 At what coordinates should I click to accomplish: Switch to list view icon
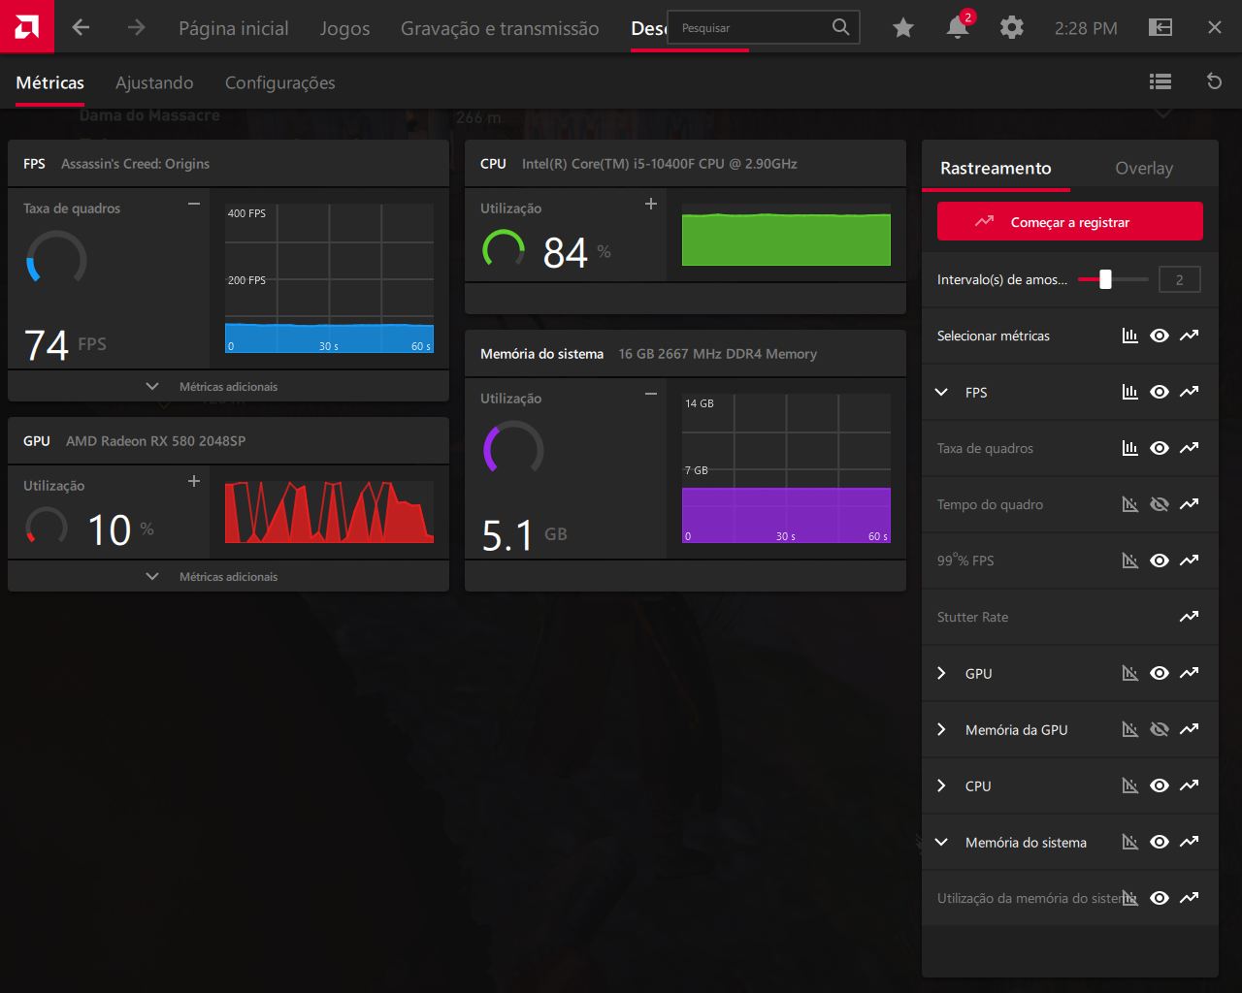1160,81
